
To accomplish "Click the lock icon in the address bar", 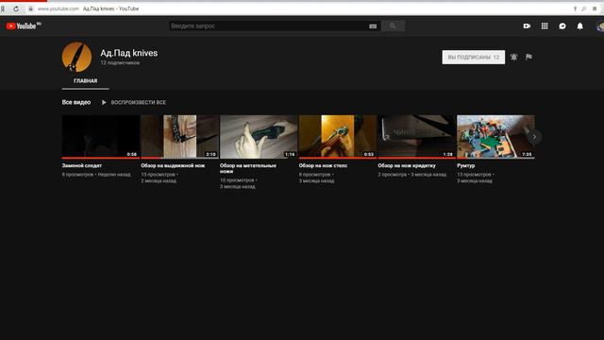I will pos(31,8).
